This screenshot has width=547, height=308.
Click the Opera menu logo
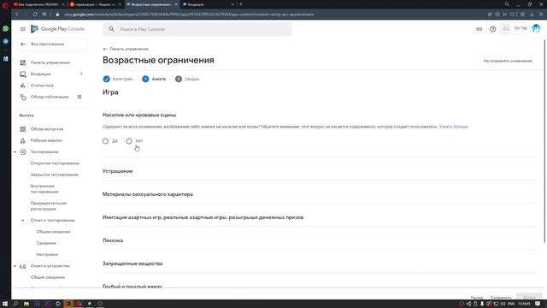tap(5, 5)
